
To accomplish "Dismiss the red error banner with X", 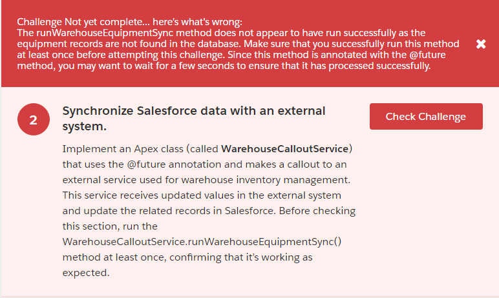I will [x=481, y=44].
